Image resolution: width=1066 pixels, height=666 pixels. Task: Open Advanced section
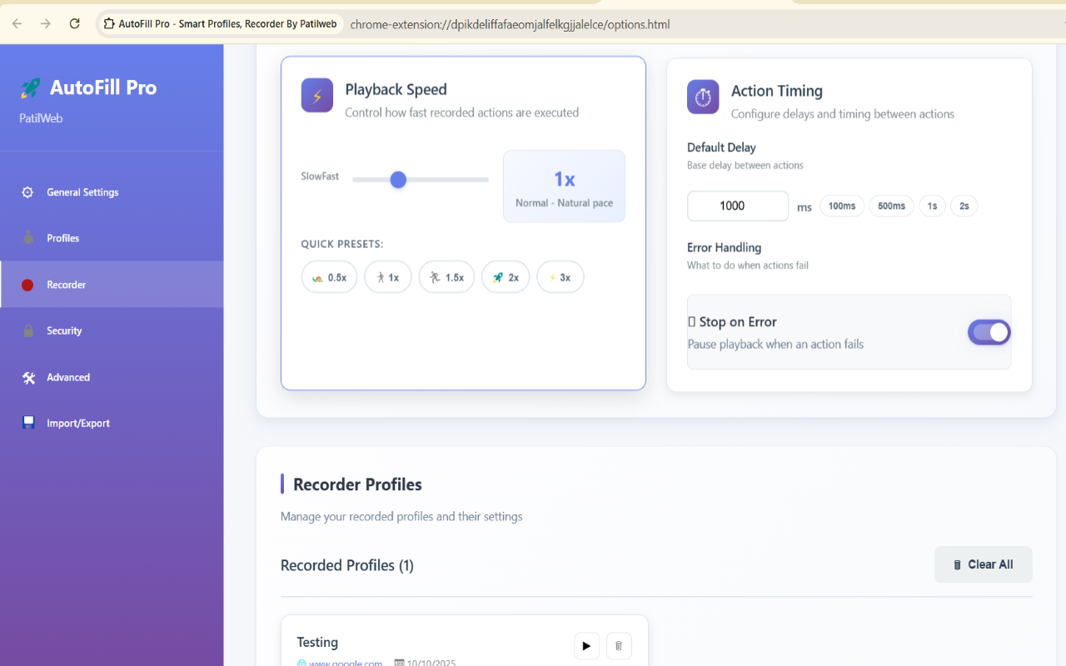112,377
